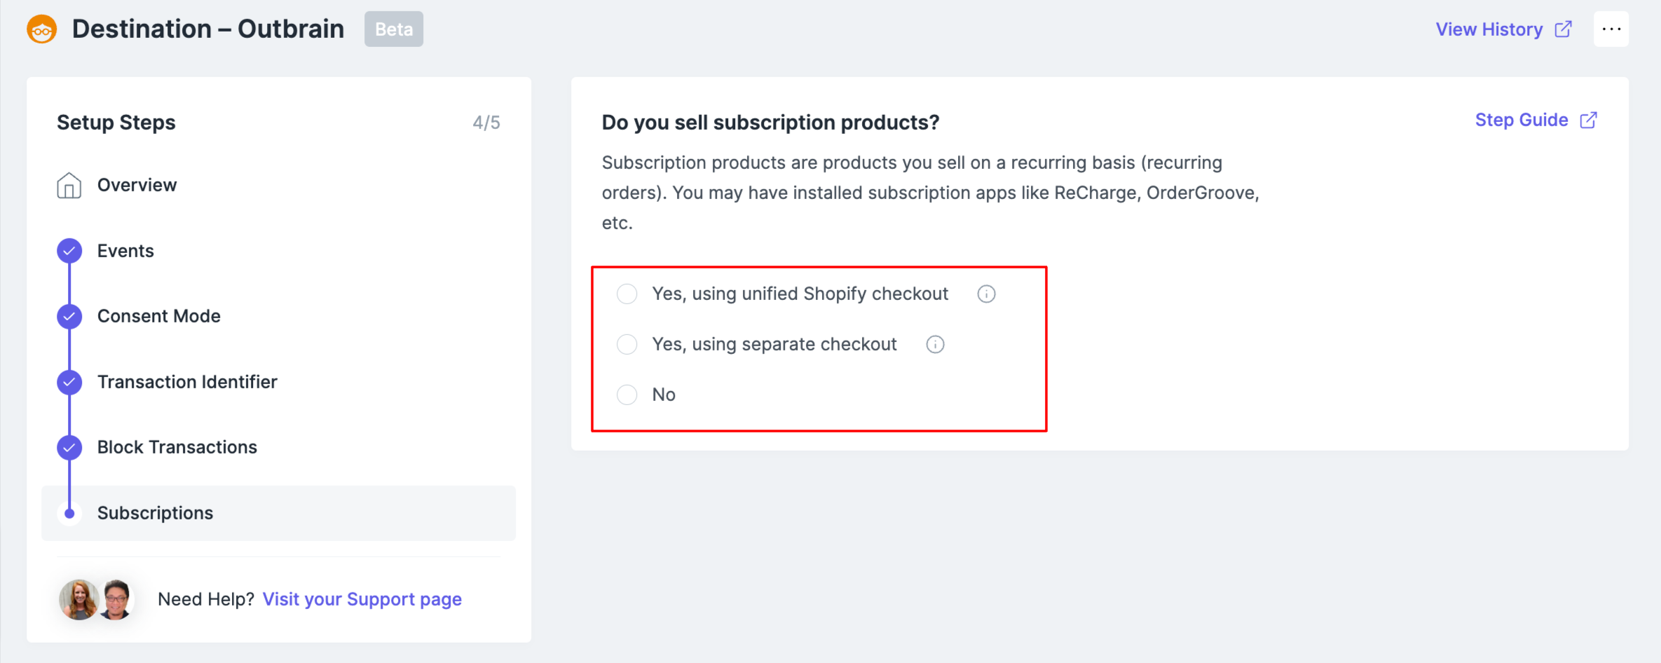Click the Overview home icon
Screen dimensions: 1661x663
pos(69,186)
